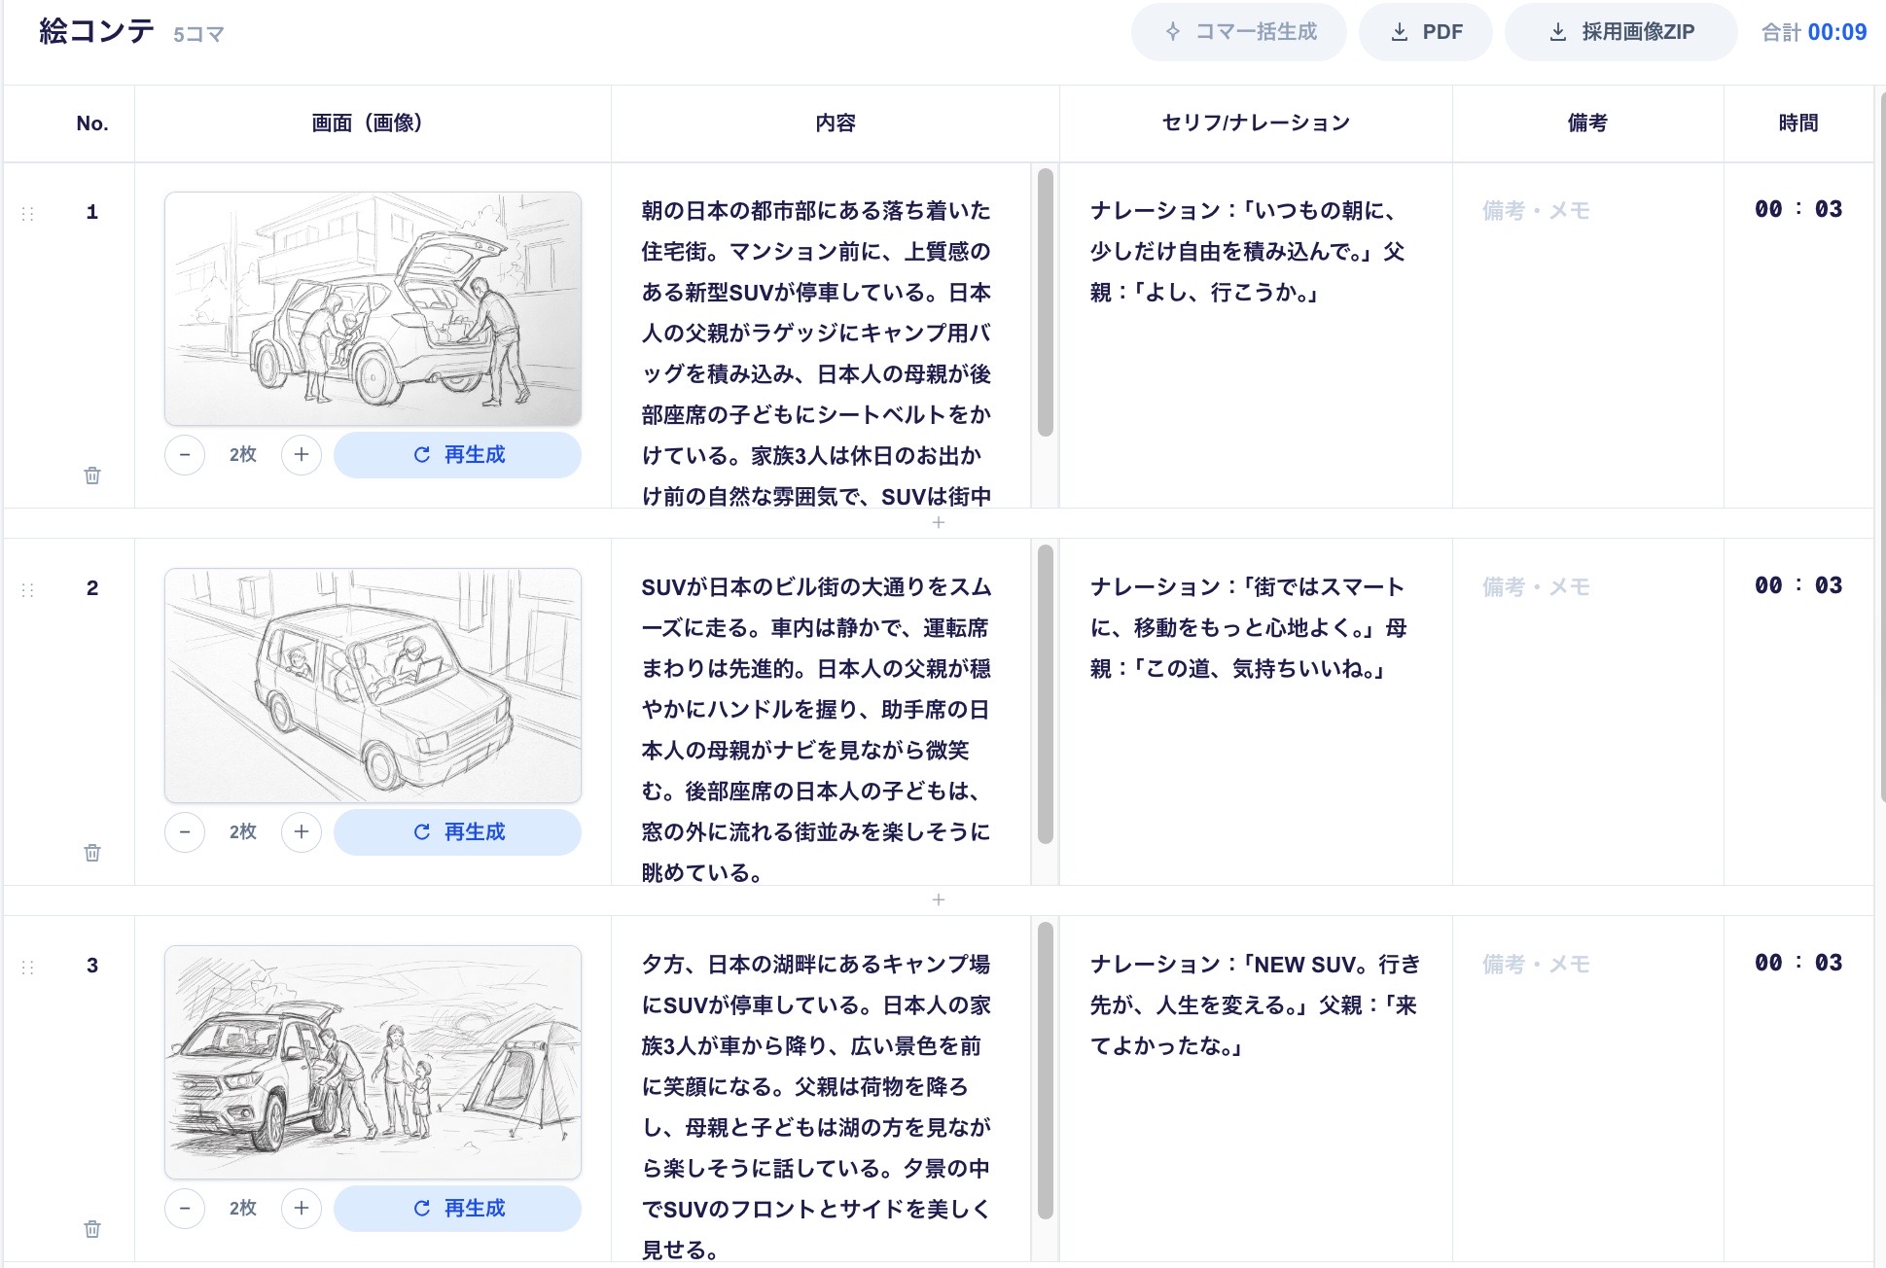Viewport: 1886px width, 1268px height.
Task: Set the seconds value for frame 2 time
Action: click(1829, 585)
